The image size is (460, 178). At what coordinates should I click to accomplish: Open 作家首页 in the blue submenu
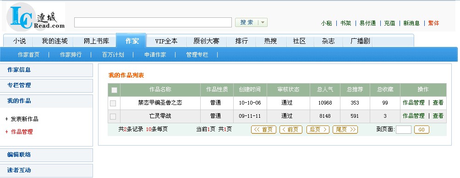coord(28,55)
